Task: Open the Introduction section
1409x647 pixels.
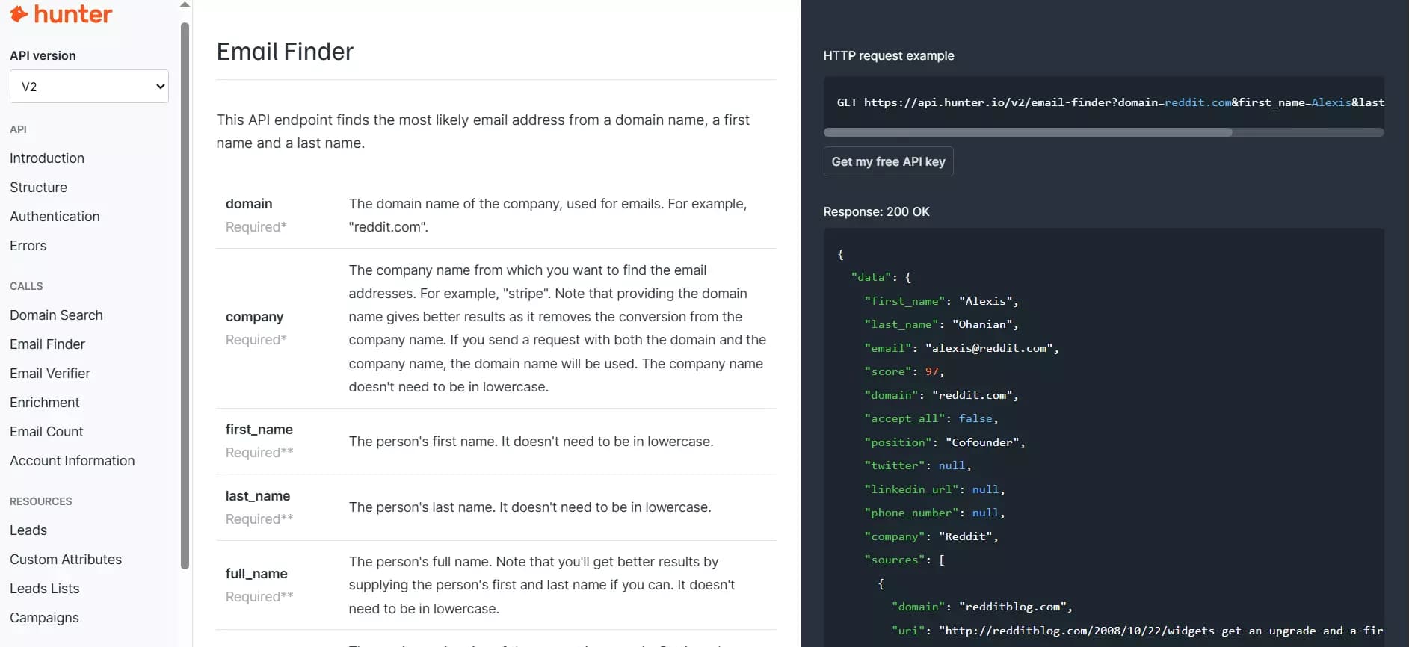Action: (47, 158)
